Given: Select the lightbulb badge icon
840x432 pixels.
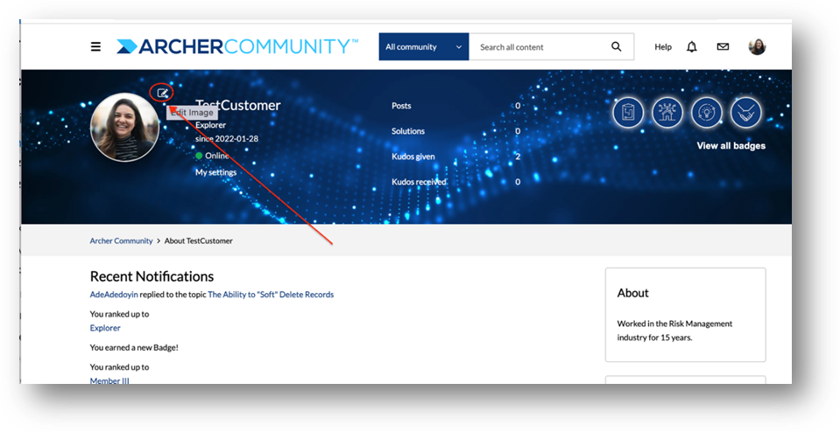Looking at the screenshot, I should [707, 113].
